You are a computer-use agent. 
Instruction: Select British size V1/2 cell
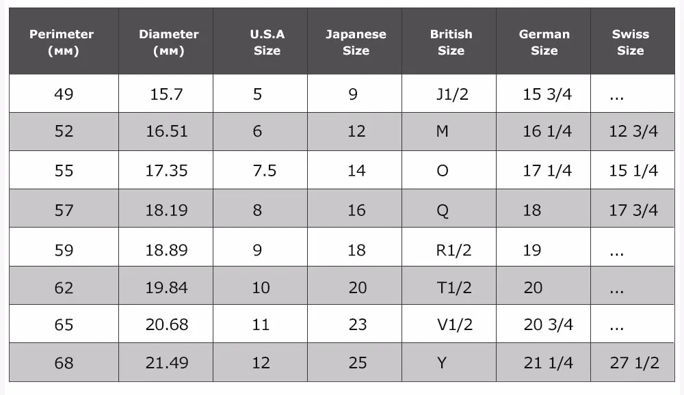click(x=449, y=324)
